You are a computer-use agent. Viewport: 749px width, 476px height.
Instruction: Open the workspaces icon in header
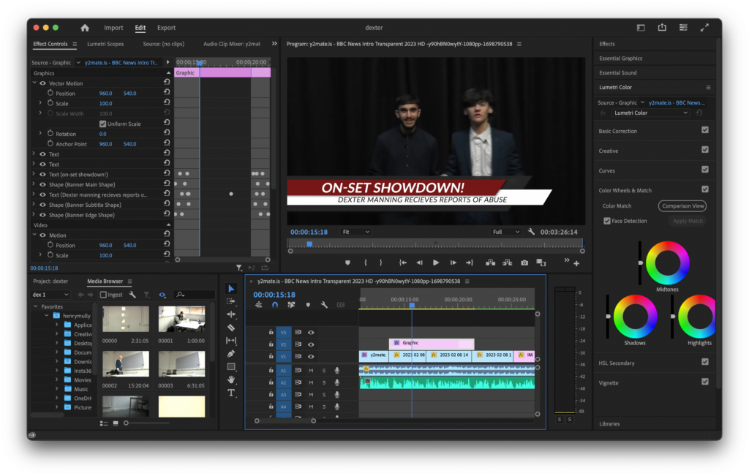[x=683, y=28]
